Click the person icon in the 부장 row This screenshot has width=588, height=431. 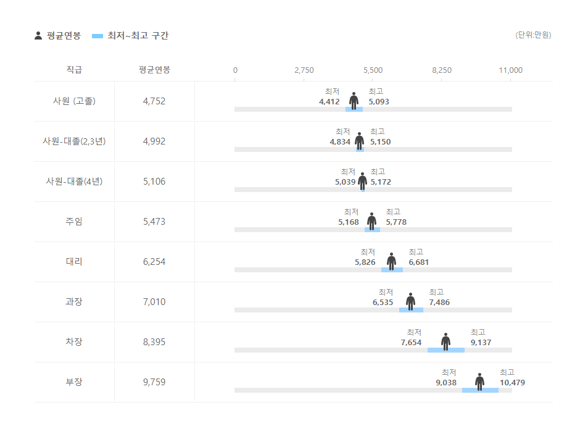tap(479, 382)
